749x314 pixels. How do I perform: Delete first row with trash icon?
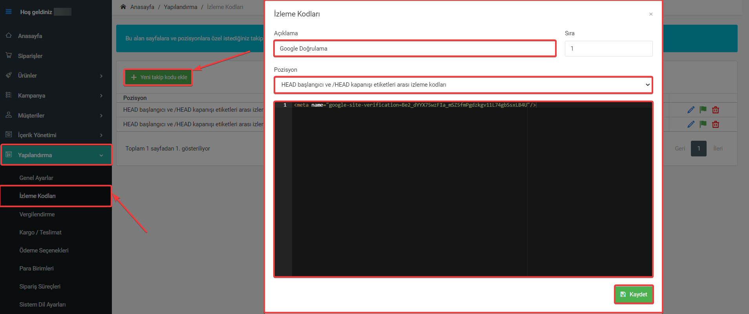[x=716, y=110]
